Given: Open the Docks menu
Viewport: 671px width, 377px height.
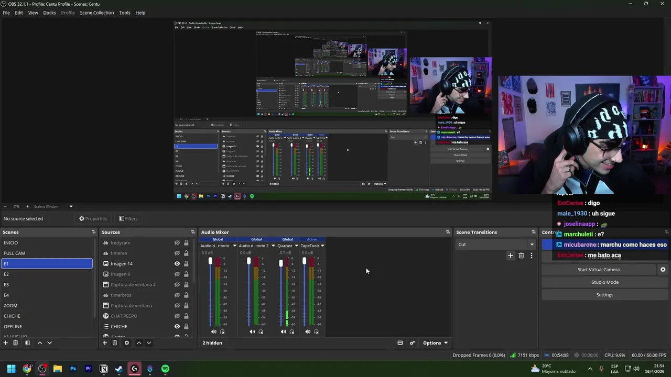Looking at the screenshot, I should [49, 13].
